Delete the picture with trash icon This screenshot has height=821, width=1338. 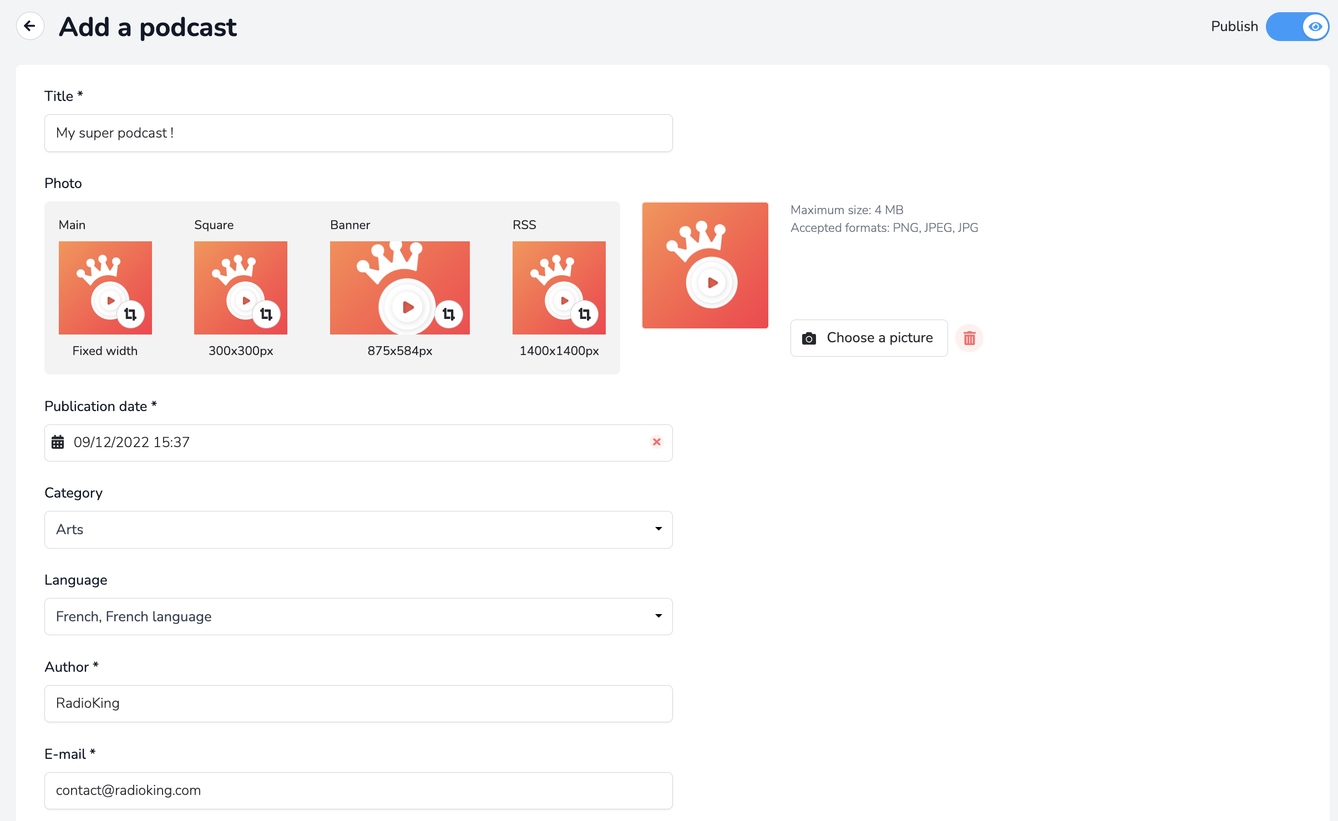(x=969, y=338)
